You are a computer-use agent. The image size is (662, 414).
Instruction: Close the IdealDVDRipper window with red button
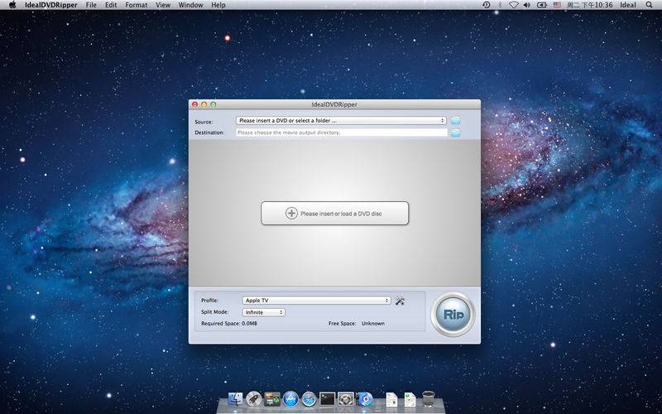pos(194,104)
